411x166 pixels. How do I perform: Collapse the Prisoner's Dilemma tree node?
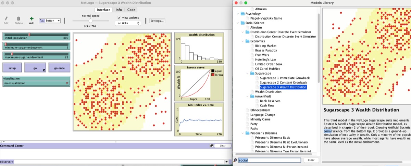242,133
